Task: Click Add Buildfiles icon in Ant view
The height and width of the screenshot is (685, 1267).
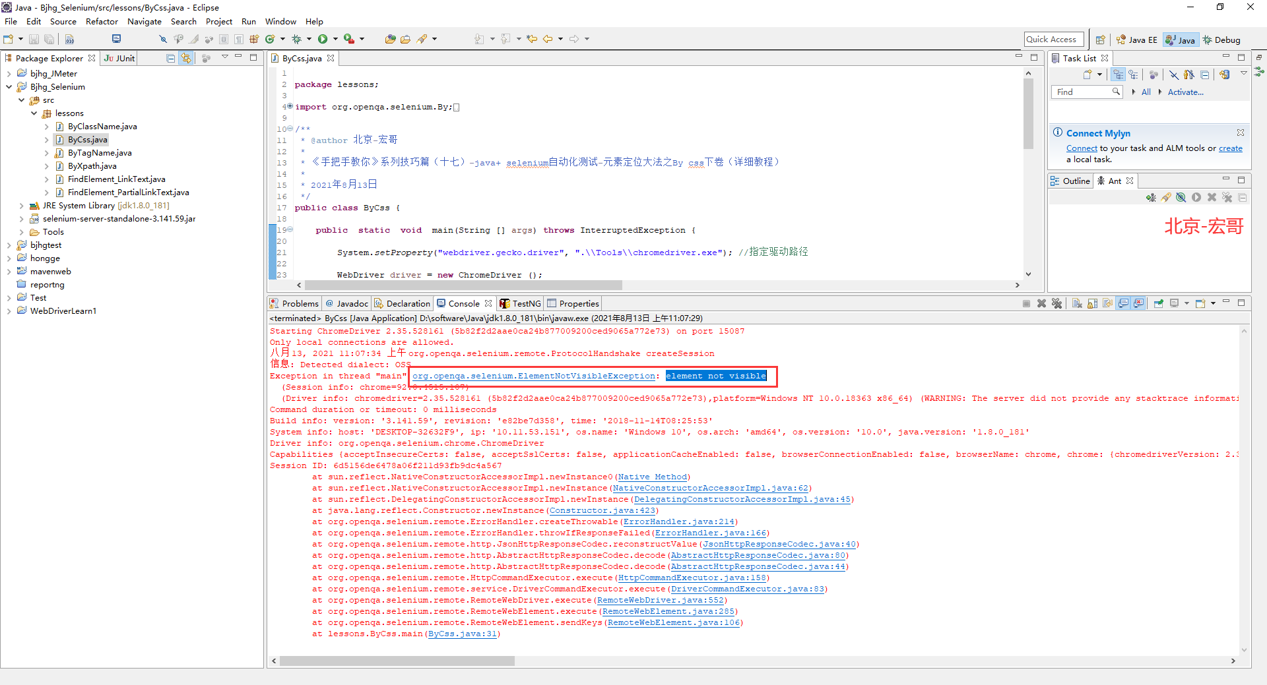Action: click(1151, 197)
